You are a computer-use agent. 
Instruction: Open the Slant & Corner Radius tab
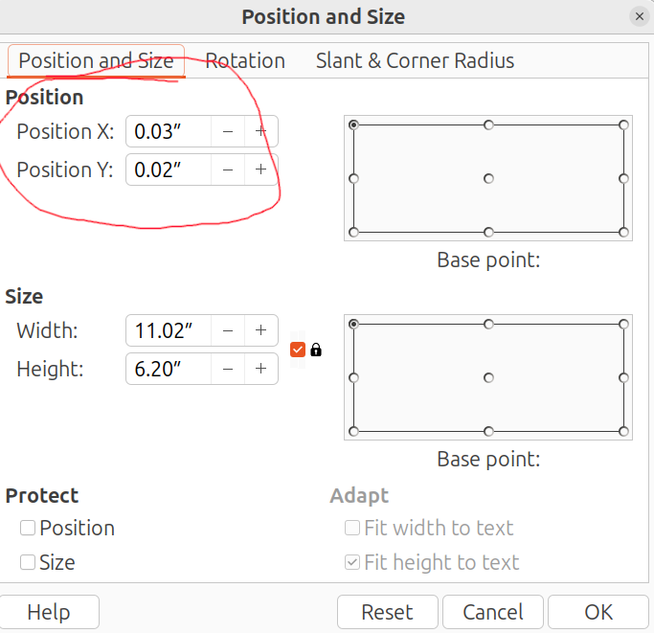415,61
